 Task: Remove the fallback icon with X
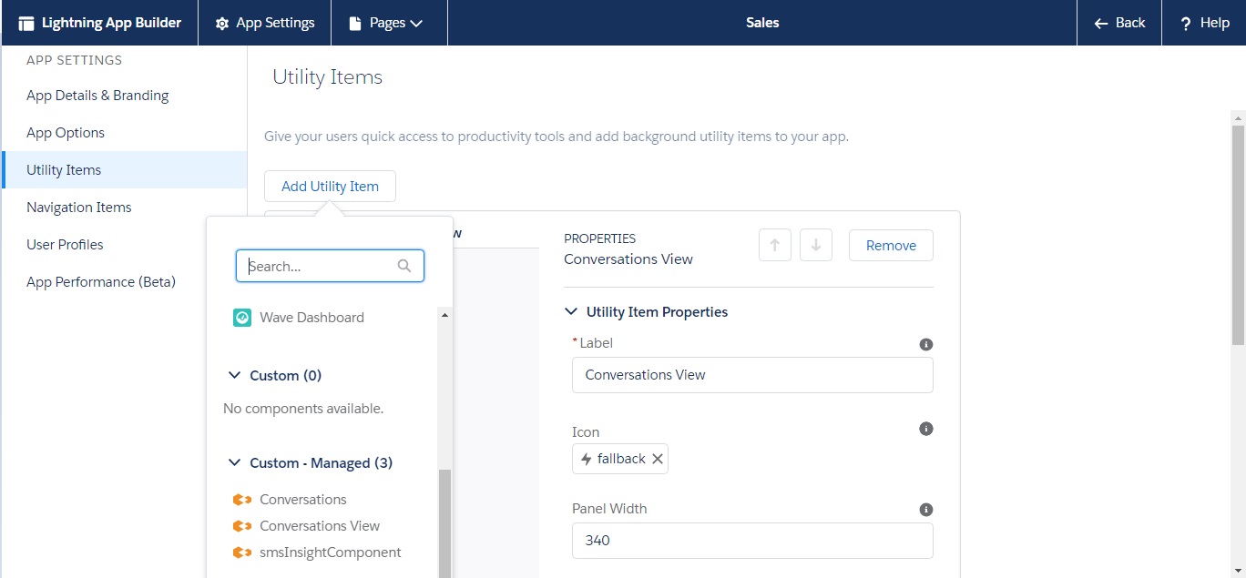[658, 459]
